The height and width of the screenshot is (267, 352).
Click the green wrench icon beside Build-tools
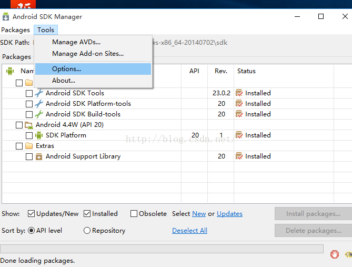[x=39, y=114]
